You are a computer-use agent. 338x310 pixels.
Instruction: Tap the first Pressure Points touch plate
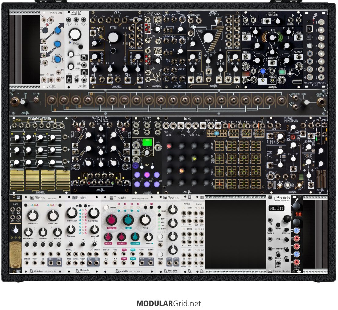point(17,180)
